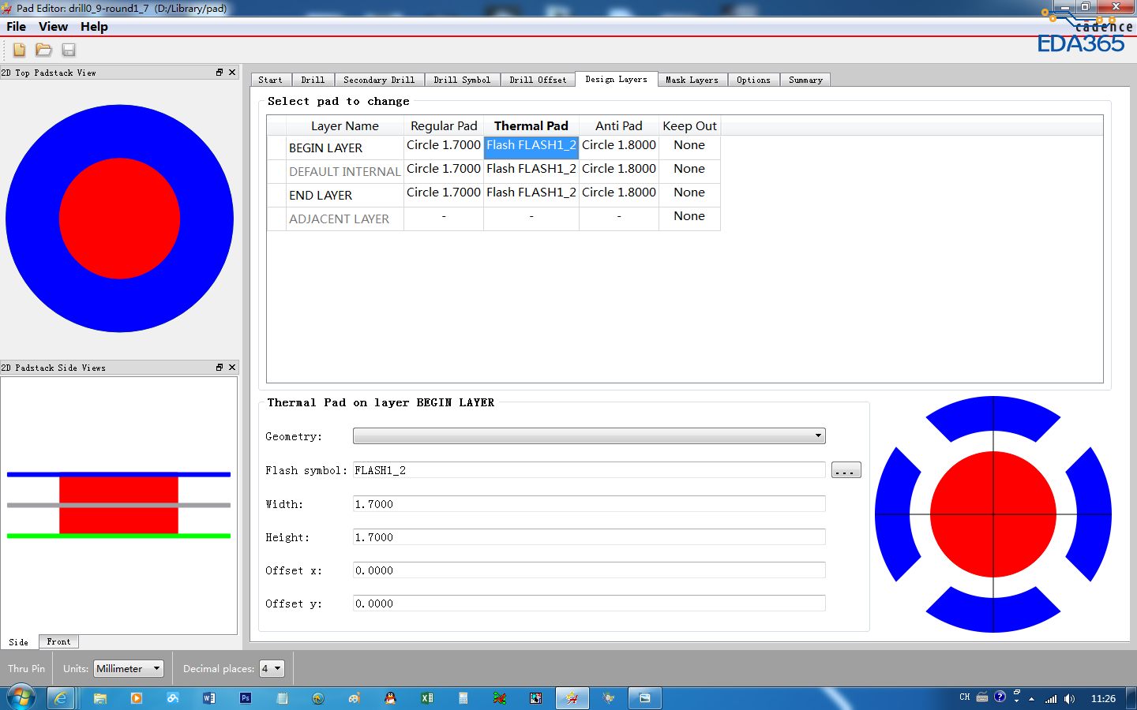The width and height of the screenshot is (1137, 710).
Task: Click the Save padstack toolbar icon
Action: click(x=69, y=50)
